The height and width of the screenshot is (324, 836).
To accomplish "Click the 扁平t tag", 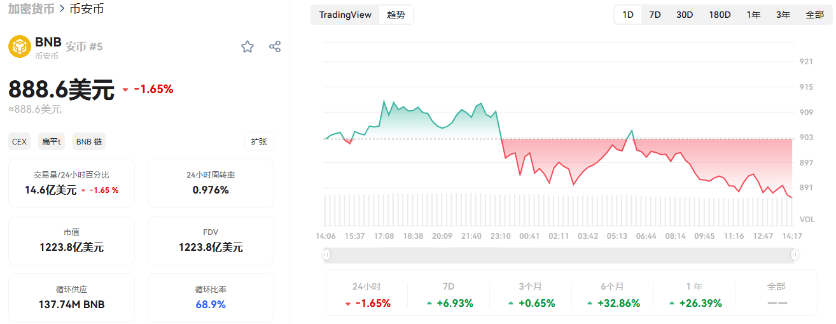I will tap(52, 141).
